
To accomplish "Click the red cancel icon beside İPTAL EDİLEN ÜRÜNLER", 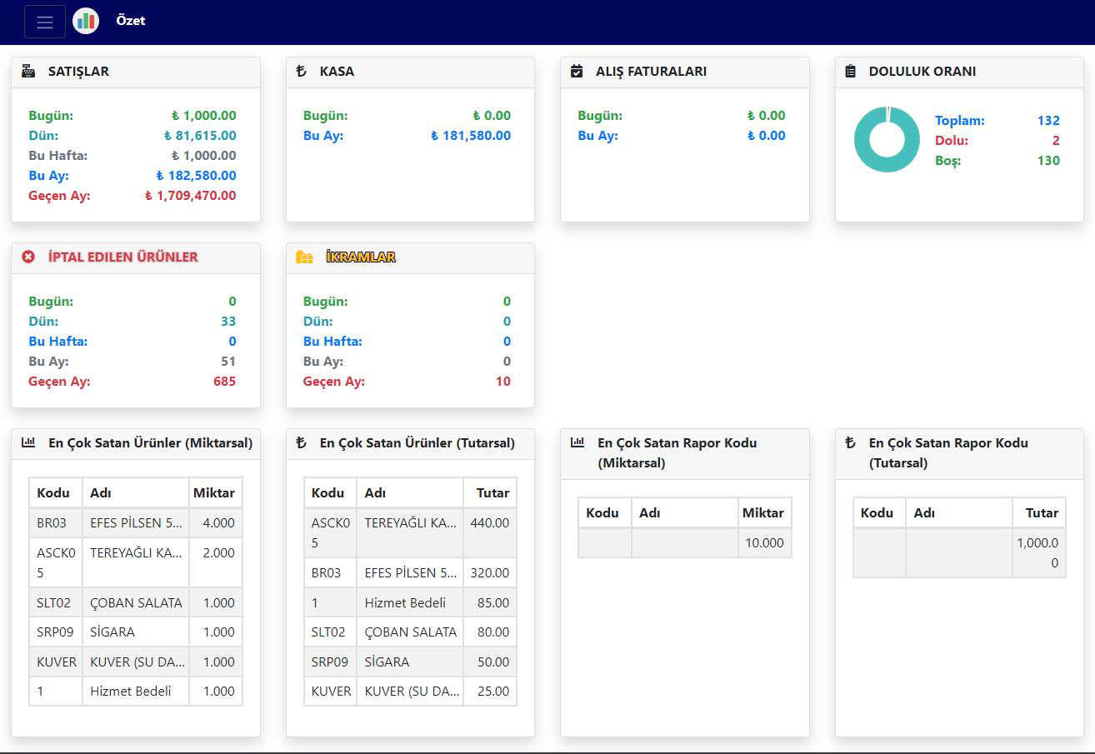I will coord(28,257).
